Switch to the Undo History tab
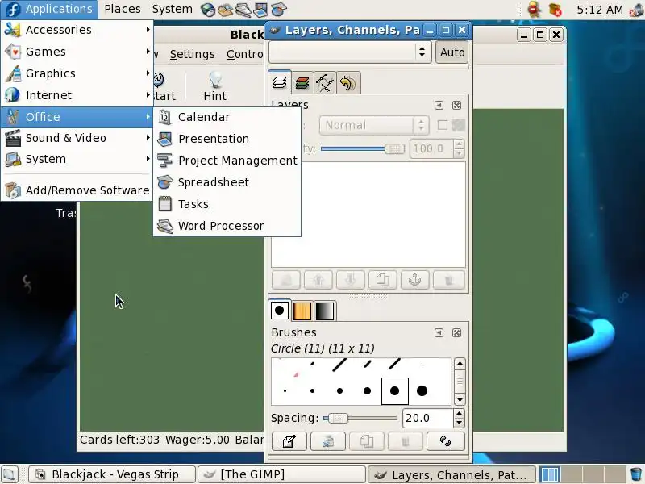The image size is (645, 484). pos(348,83)
